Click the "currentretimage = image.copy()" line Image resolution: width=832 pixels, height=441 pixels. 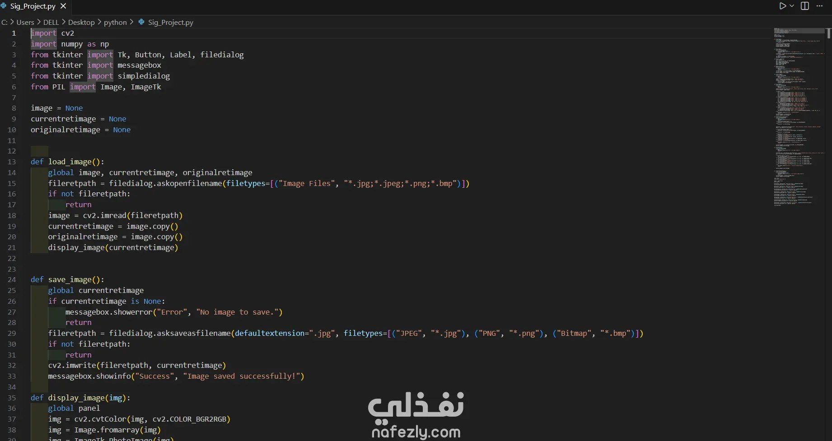pos(113,226)
